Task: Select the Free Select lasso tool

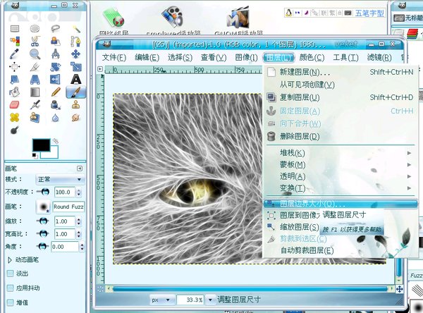Action: click(x=55, y=28)
